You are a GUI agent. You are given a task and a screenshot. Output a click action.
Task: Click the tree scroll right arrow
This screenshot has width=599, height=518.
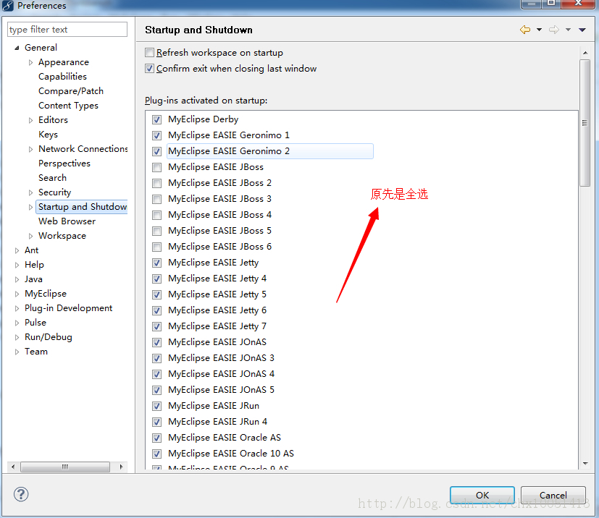tap(121, 467)
